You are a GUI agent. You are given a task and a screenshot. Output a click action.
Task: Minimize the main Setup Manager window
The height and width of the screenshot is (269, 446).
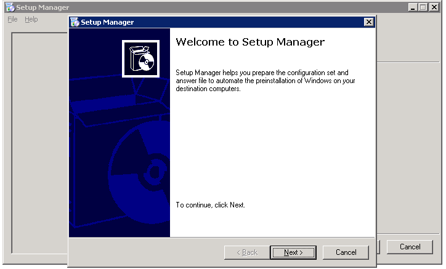click(412, 7)
